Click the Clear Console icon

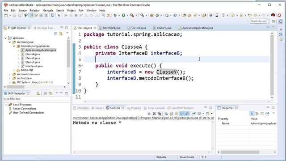[x=166, y=114]
